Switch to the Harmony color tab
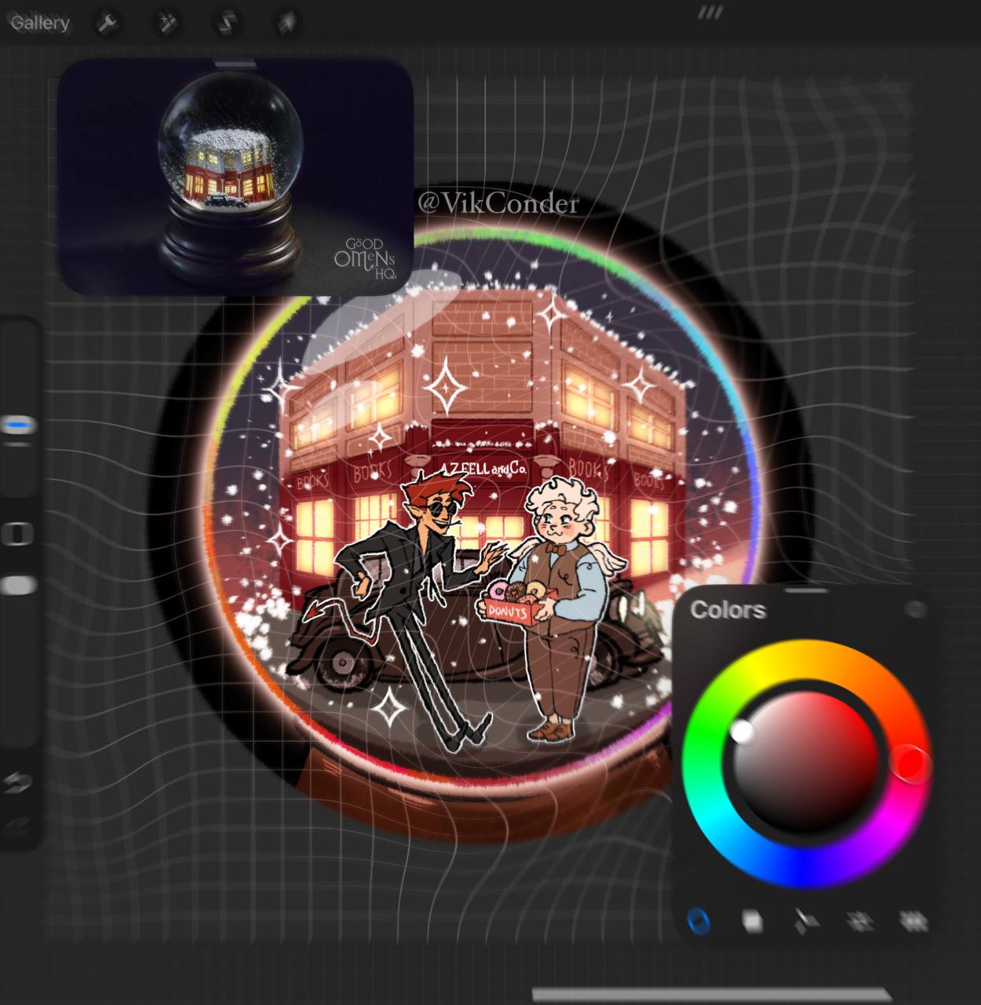The width and height of the screenshot is (981, 1005). tap(806, 920)
